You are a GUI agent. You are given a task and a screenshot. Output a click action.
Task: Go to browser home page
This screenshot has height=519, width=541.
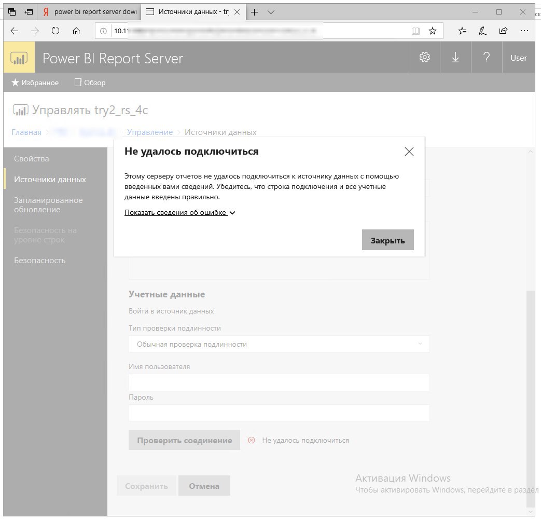[x=76, y=31]
